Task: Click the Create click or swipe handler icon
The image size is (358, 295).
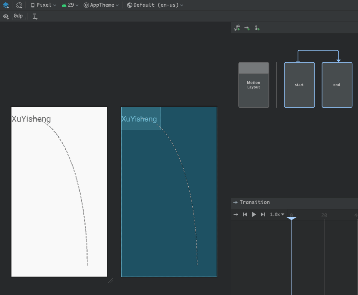Action: [x=257, y=28]
